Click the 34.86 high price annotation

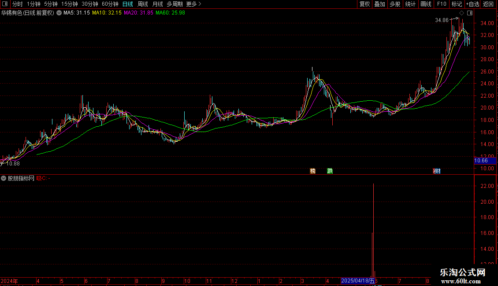tap(442, 20)
